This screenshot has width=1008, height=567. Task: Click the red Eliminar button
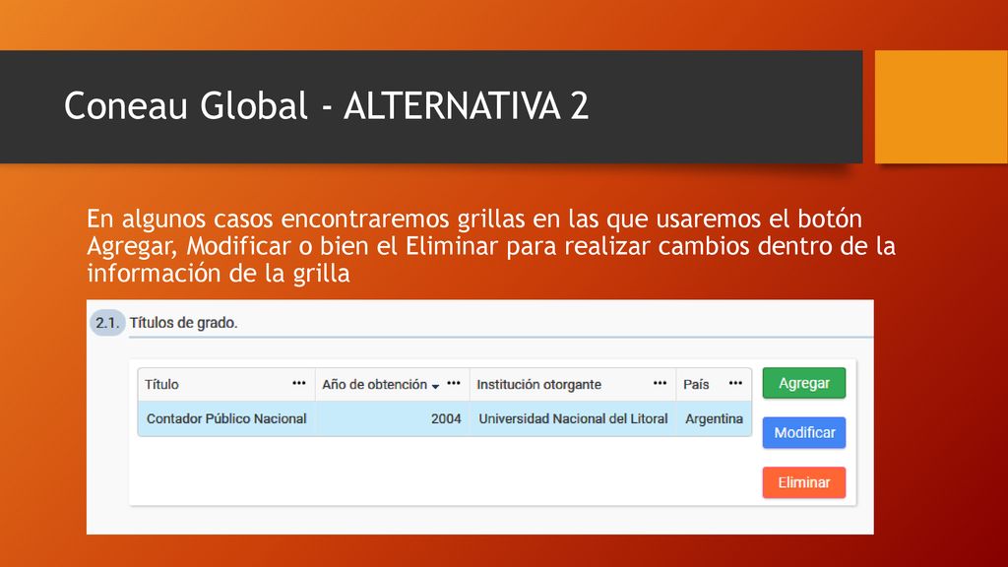point(803,482)
